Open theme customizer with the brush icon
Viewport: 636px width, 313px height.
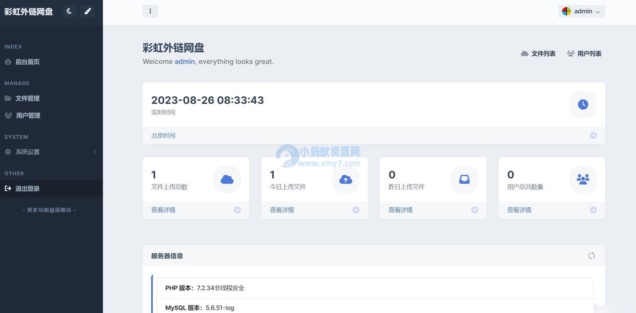87,11
